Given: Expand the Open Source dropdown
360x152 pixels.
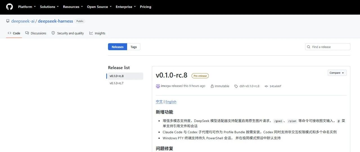Looking at the screenshot, I should pyautogui.click(x=99, y=7).
